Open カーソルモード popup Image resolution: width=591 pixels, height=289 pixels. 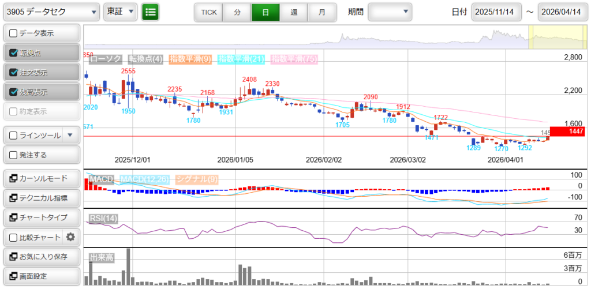point(40,178)
